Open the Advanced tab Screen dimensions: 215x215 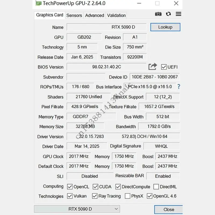95,15
